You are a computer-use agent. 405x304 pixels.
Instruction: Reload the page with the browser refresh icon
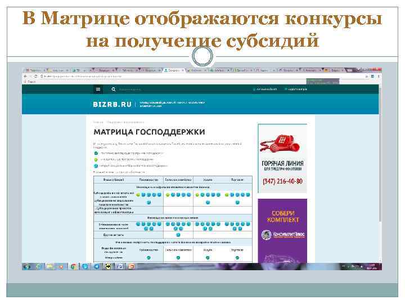(35, 77)
